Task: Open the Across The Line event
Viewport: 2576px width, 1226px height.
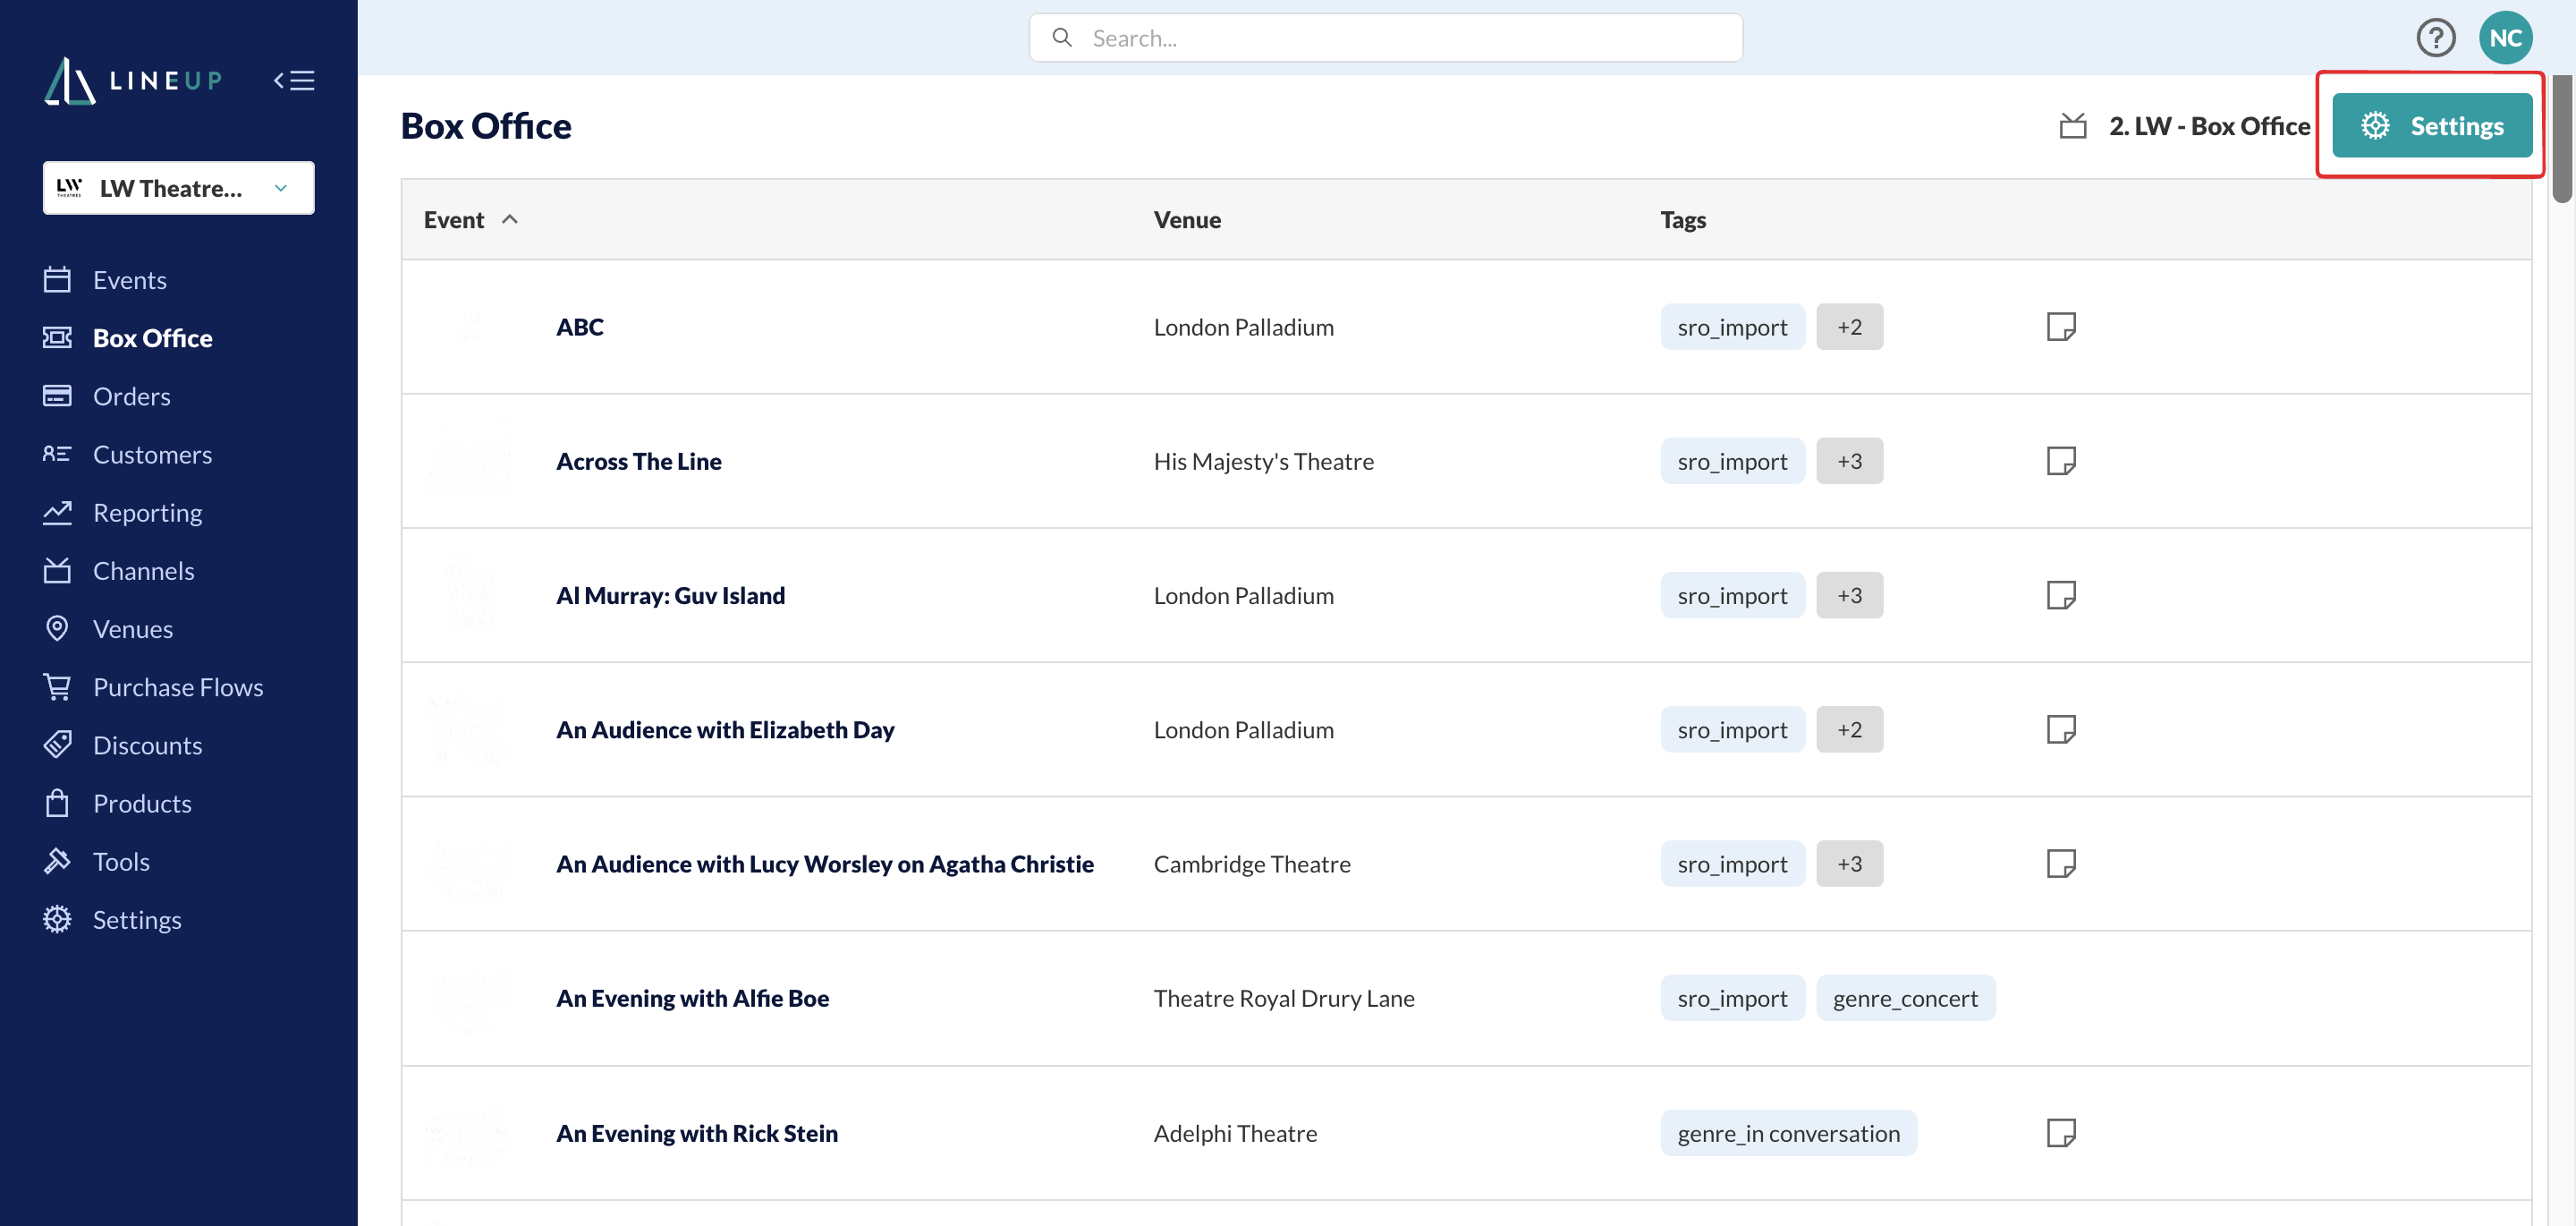Action: tap(638, 460)
